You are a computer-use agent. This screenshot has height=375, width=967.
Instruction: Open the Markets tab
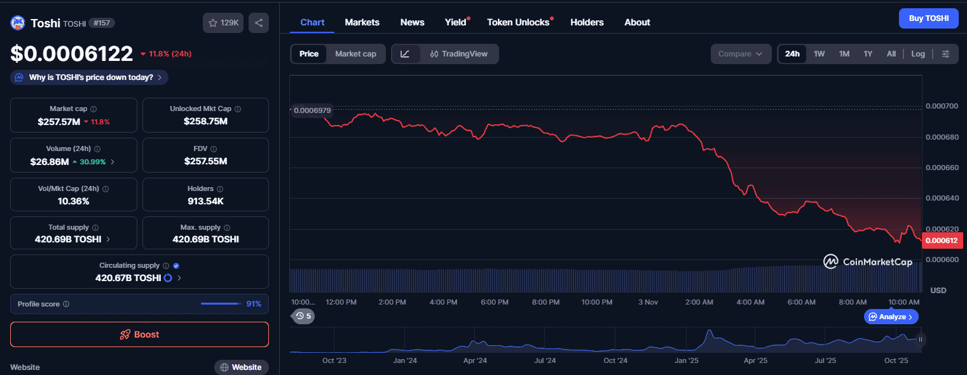point(362,22)
